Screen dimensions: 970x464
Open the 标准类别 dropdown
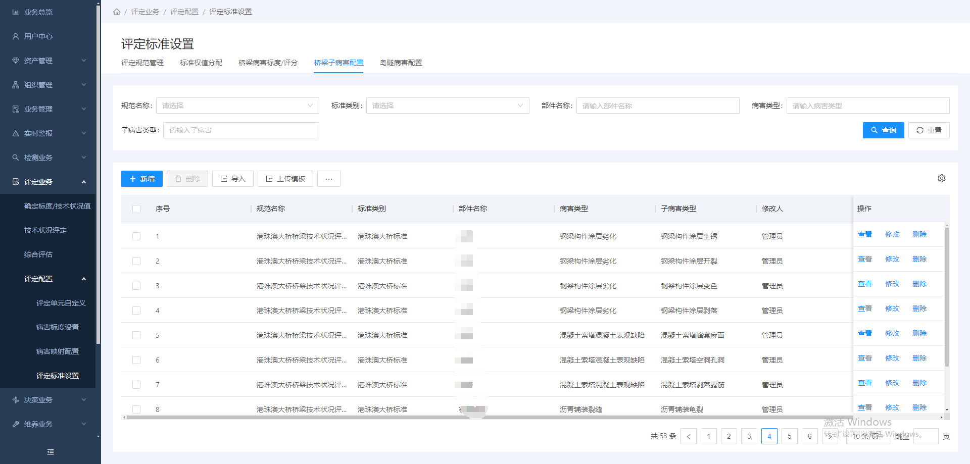point(448,106)
